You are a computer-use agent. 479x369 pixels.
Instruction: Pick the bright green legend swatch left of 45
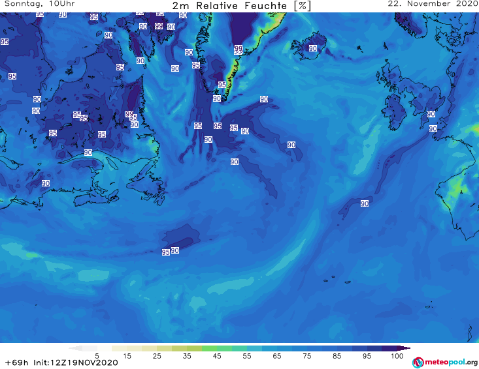tap(209, 348)
